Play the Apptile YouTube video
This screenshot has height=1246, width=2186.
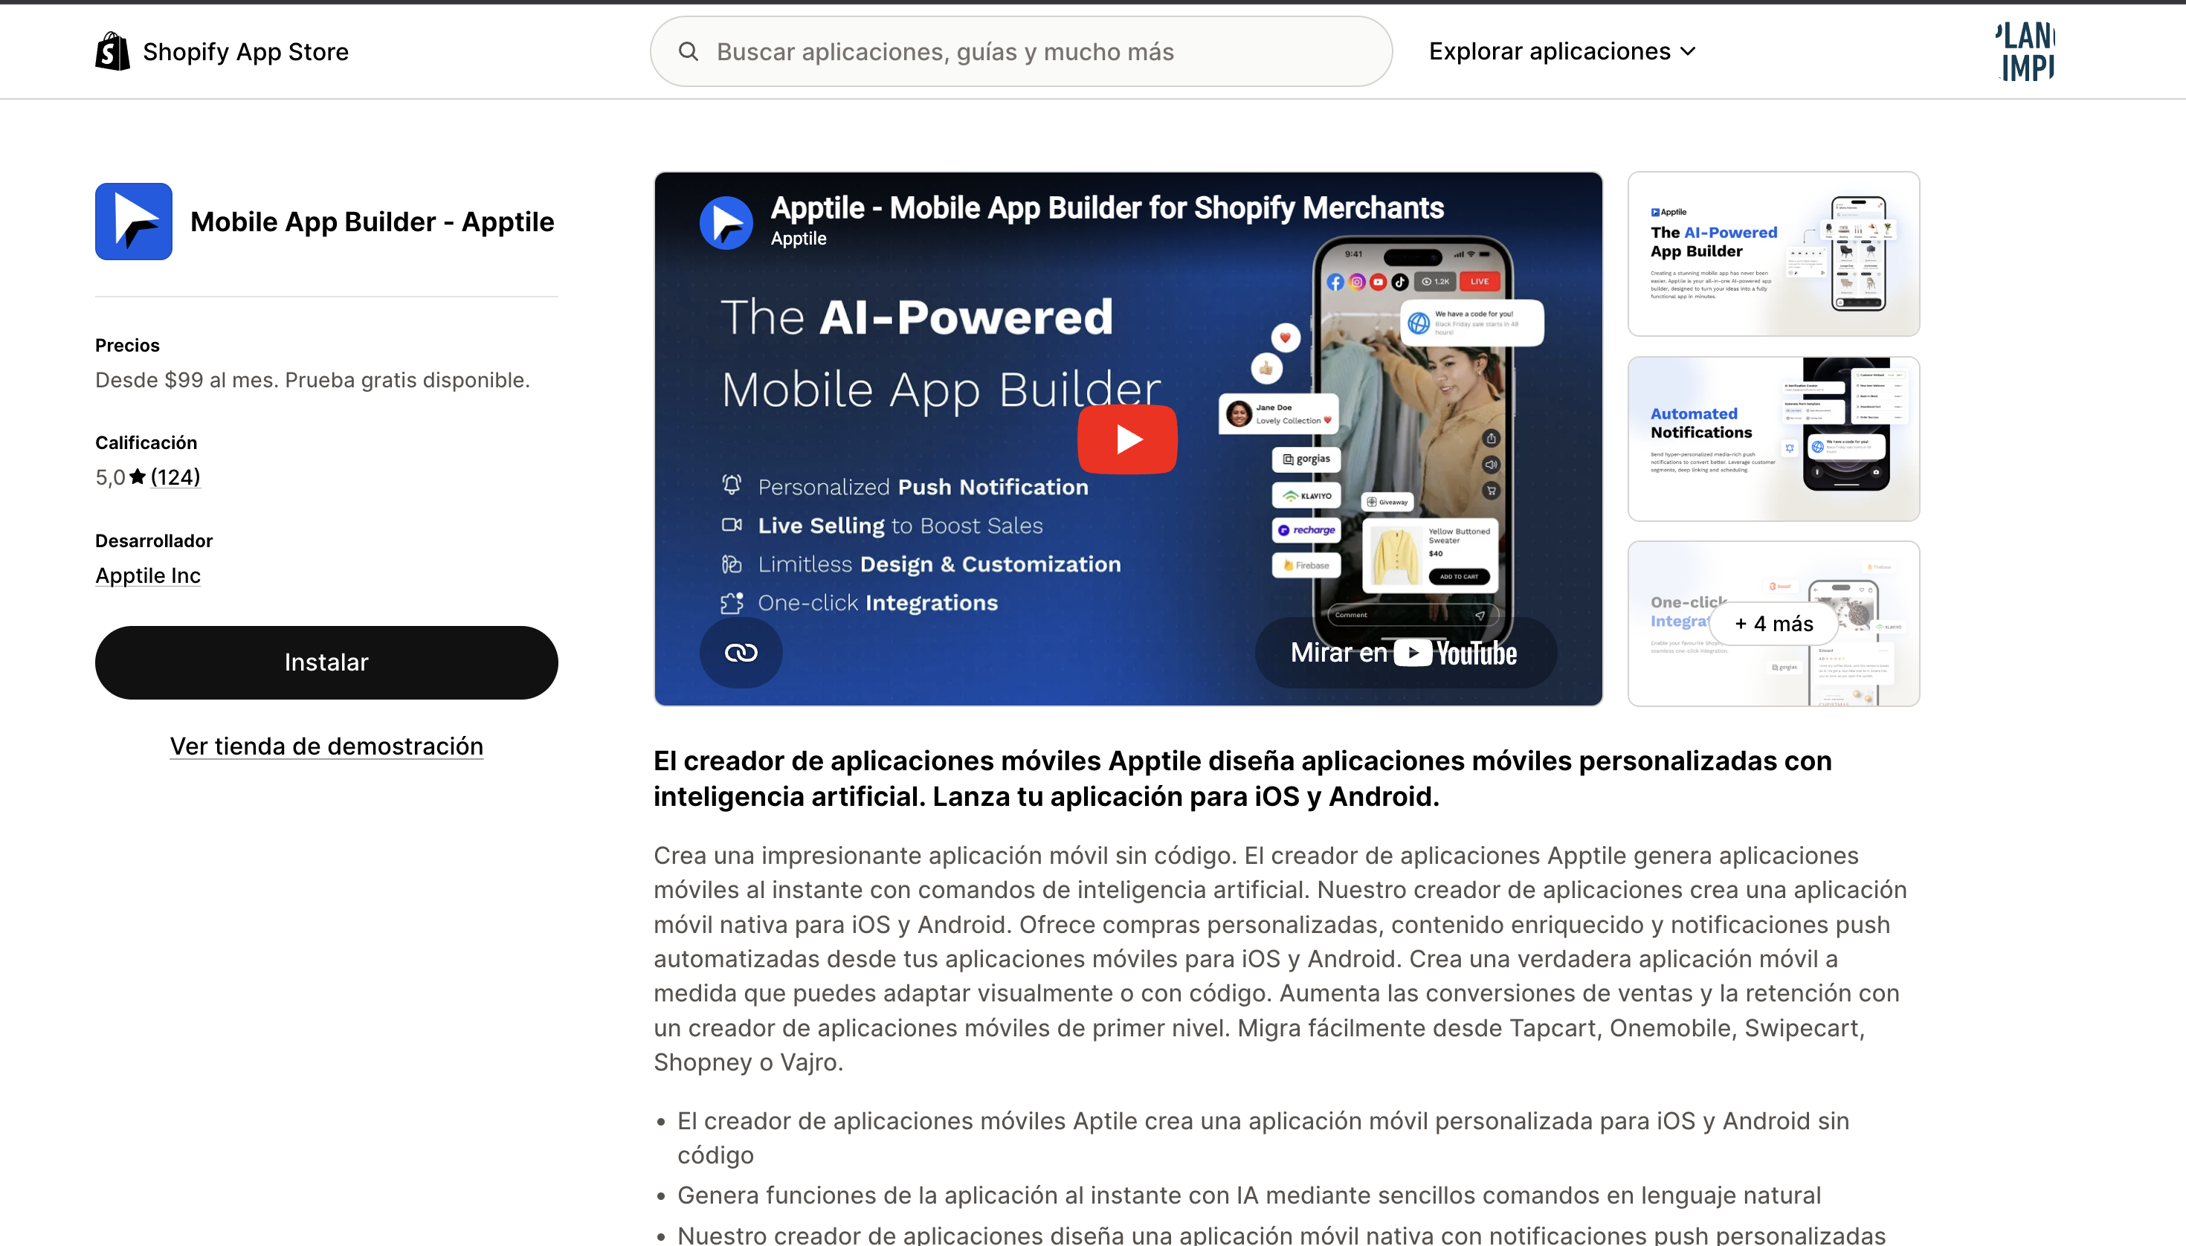[x=1127, y=439]
